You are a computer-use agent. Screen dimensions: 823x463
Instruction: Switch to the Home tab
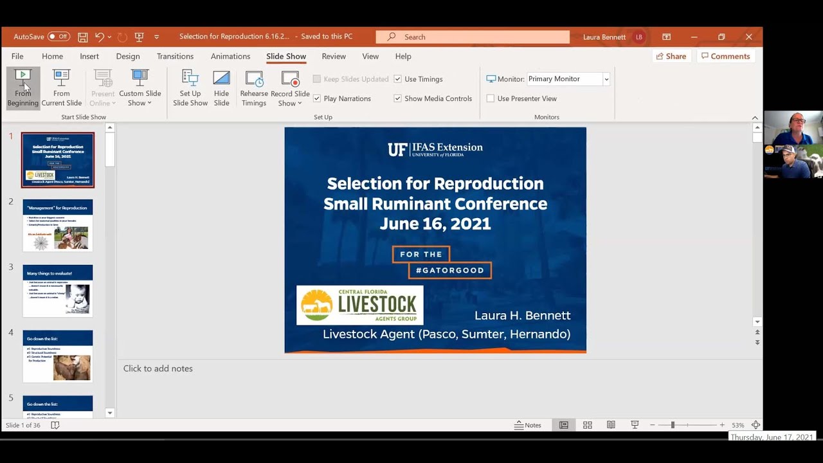(53, 57)
